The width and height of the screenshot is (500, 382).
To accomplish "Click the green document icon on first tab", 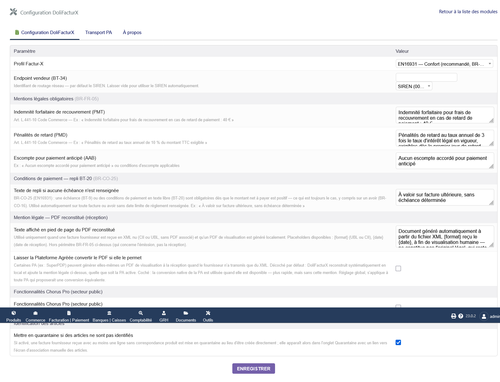I will coord(17,32).
